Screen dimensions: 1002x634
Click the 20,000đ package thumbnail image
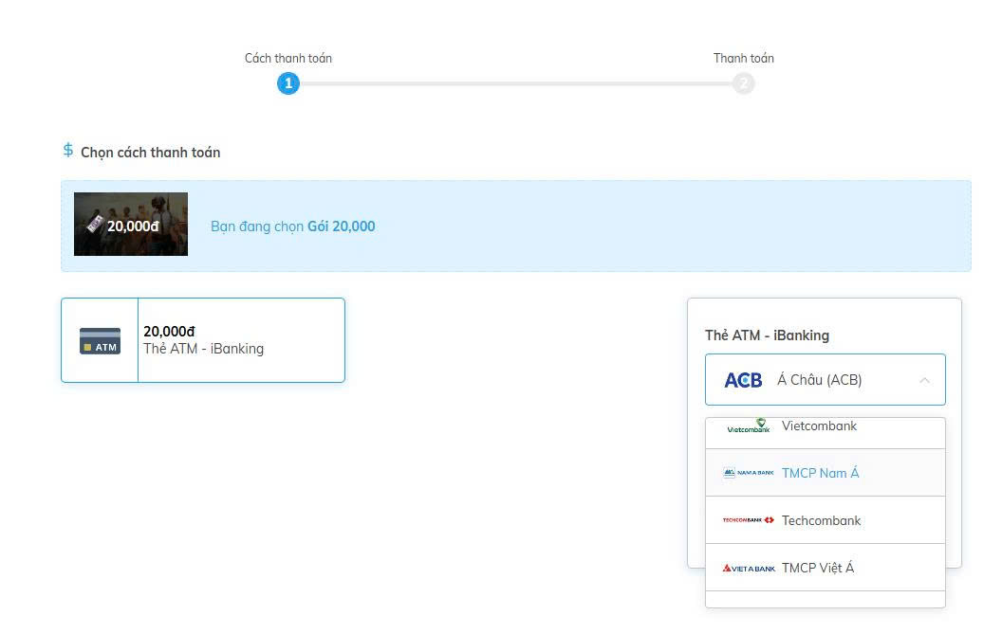[x=131, y=225]
